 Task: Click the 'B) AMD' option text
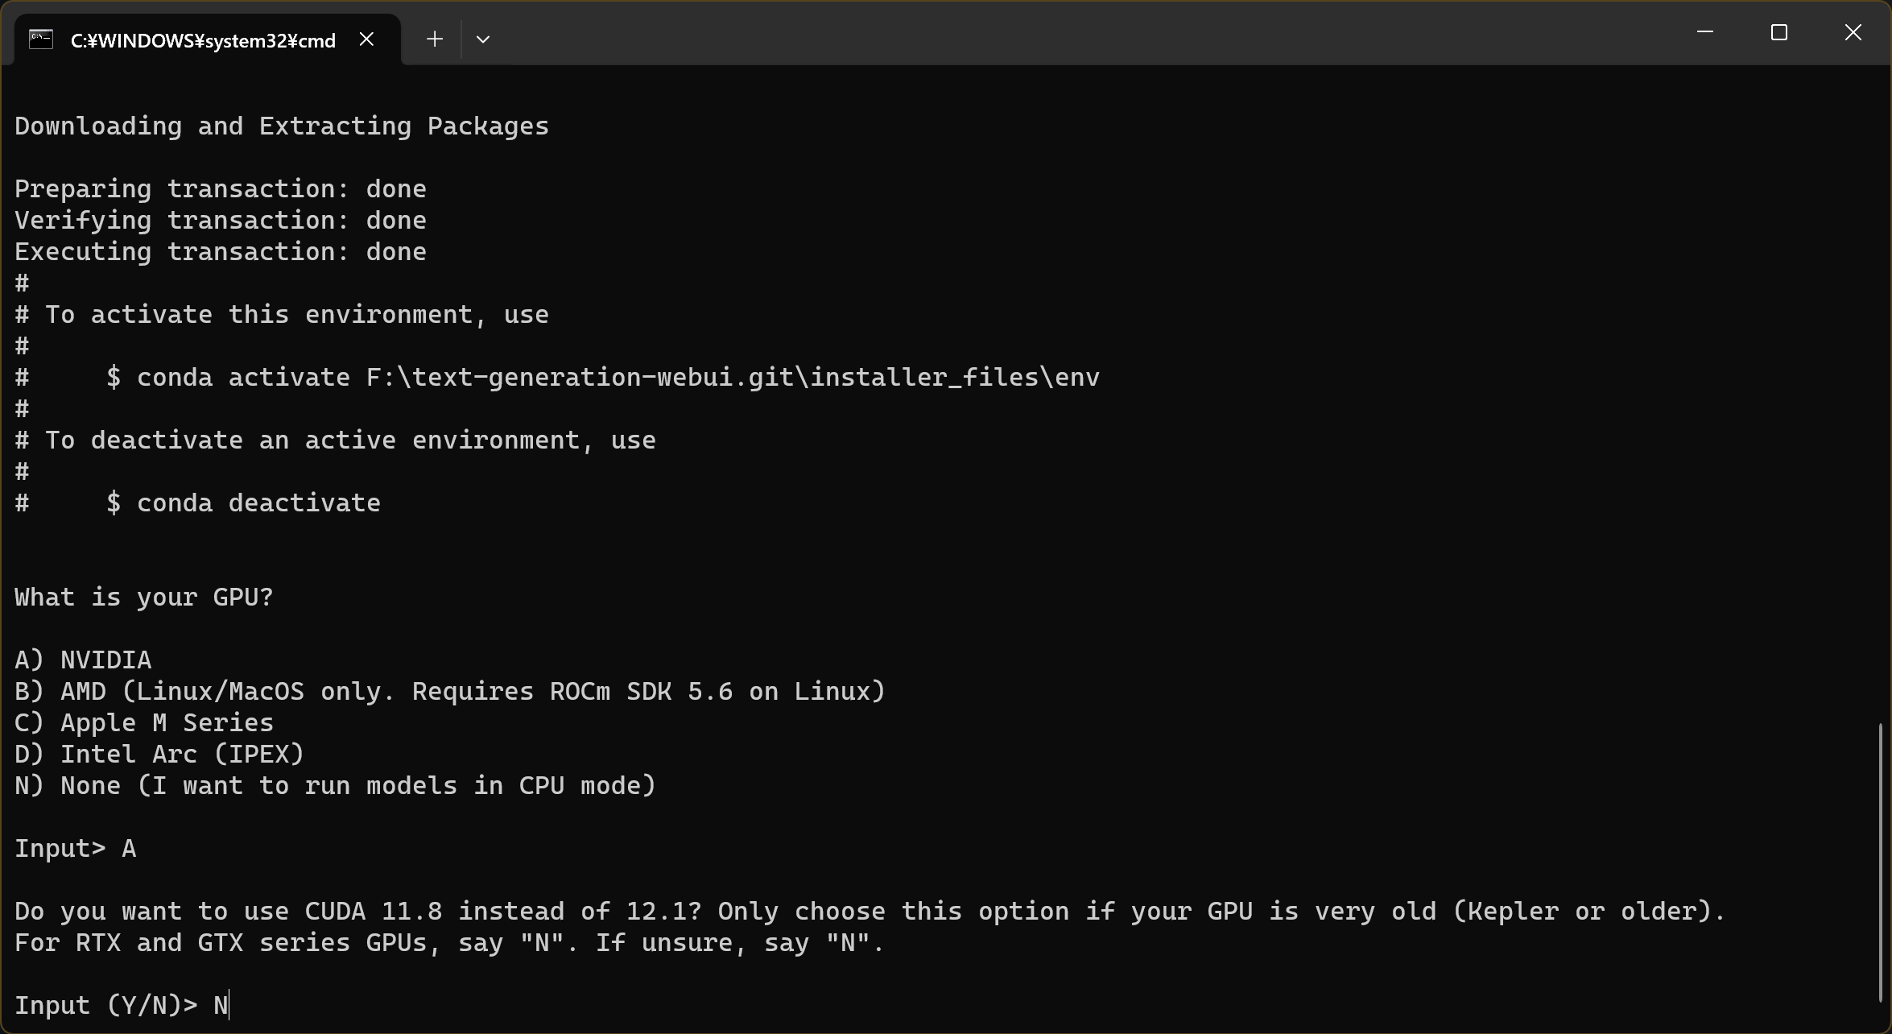coord(450,692)
